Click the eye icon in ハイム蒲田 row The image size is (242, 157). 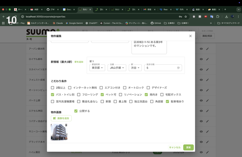coord(201,152)
